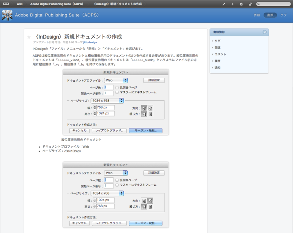This screenshot has width=293, height=233.
Task: Switch to the 書類 tab
Action: coord(270,15)
